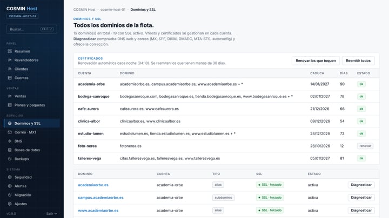Click the Cuentas sidebar icon
Viewport: 389px width, 218px height.
click(x=10, y=78)
